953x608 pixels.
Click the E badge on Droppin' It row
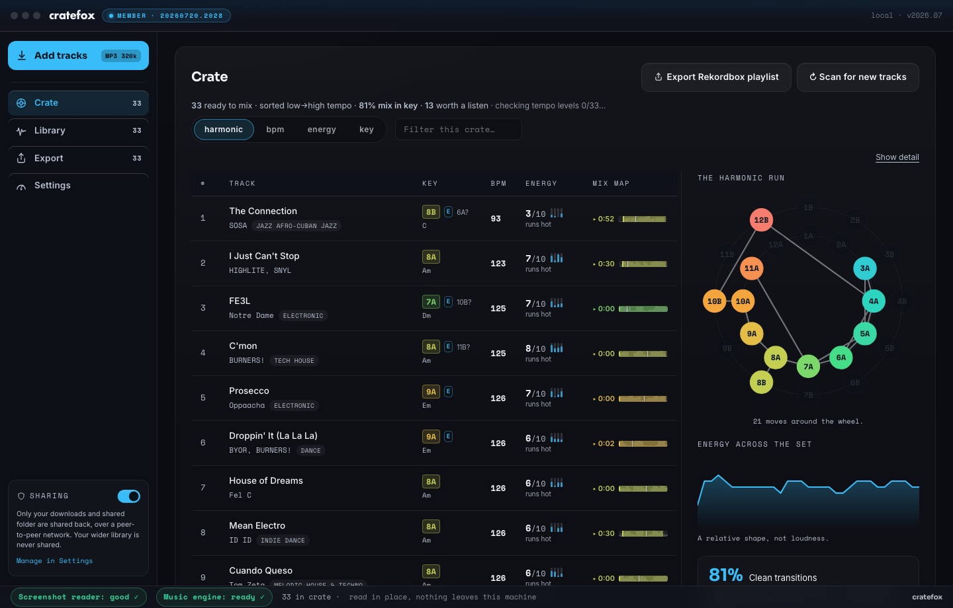(448, 437)
